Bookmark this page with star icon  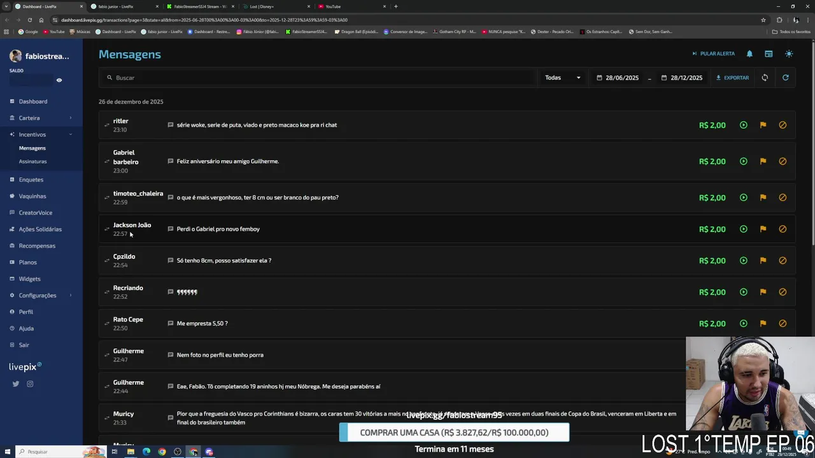click(763, 20)
